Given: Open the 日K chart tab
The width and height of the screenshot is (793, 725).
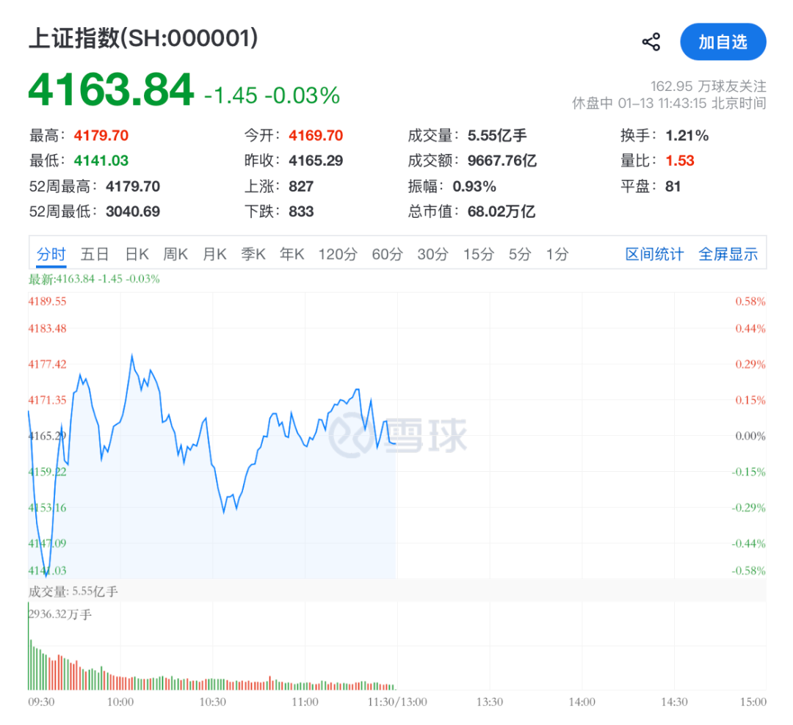Looking at the screenshot, I should point(137,255).
